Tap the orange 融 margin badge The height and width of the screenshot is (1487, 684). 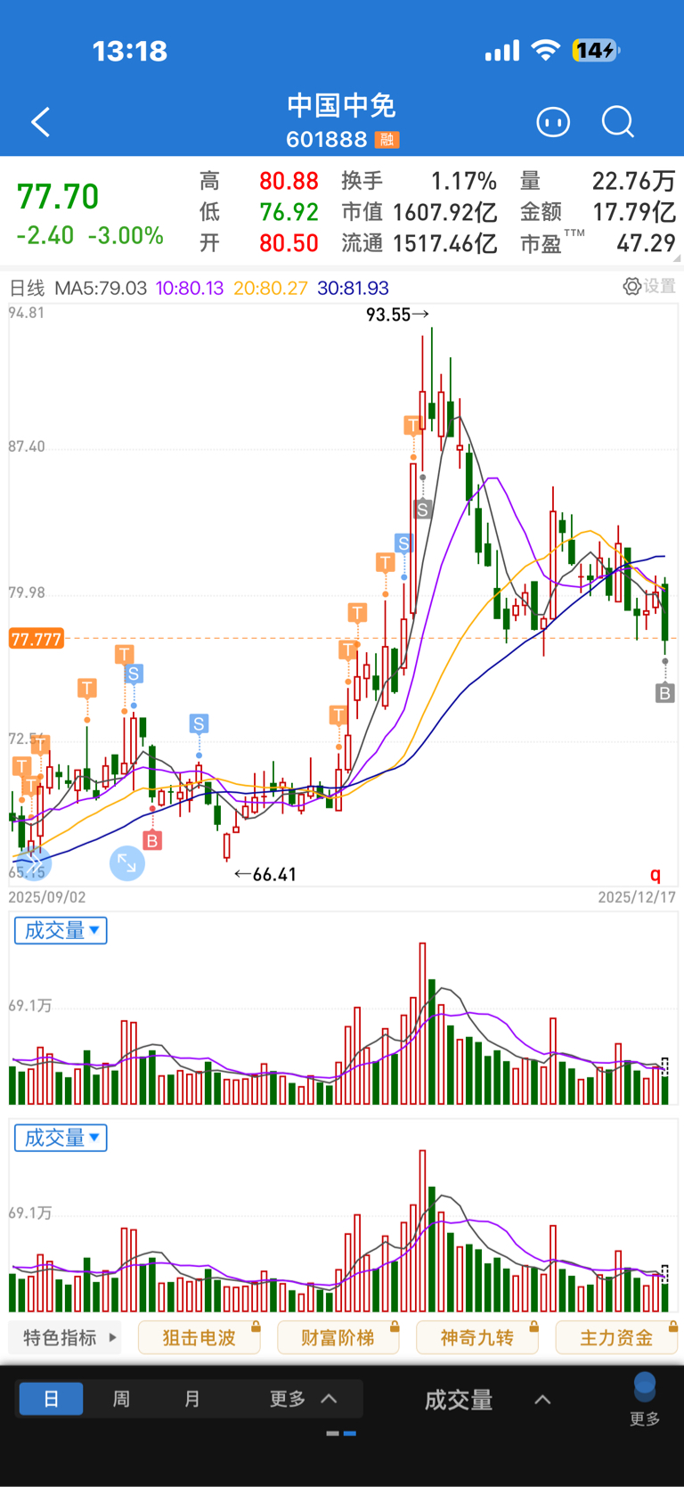pyautogui.click(x=387, y=140)
